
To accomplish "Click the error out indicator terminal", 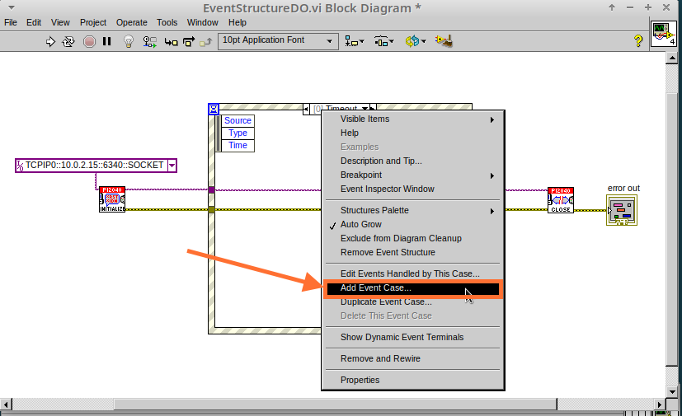I will [622, 210].
